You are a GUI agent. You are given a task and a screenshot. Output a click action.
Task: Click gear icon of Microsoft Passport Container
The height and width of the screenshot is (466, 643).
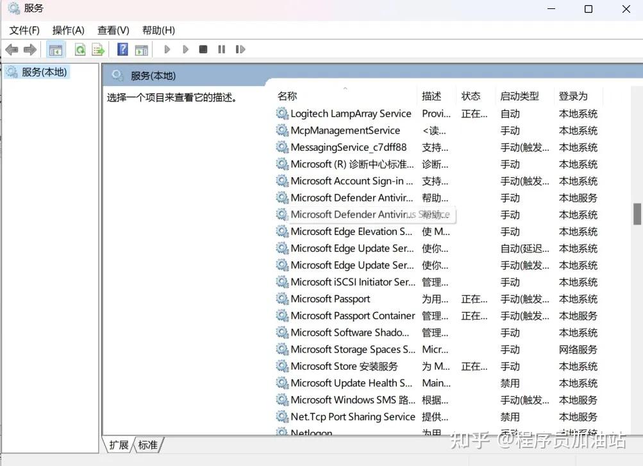pyautogui.click(x=282, y=315)
